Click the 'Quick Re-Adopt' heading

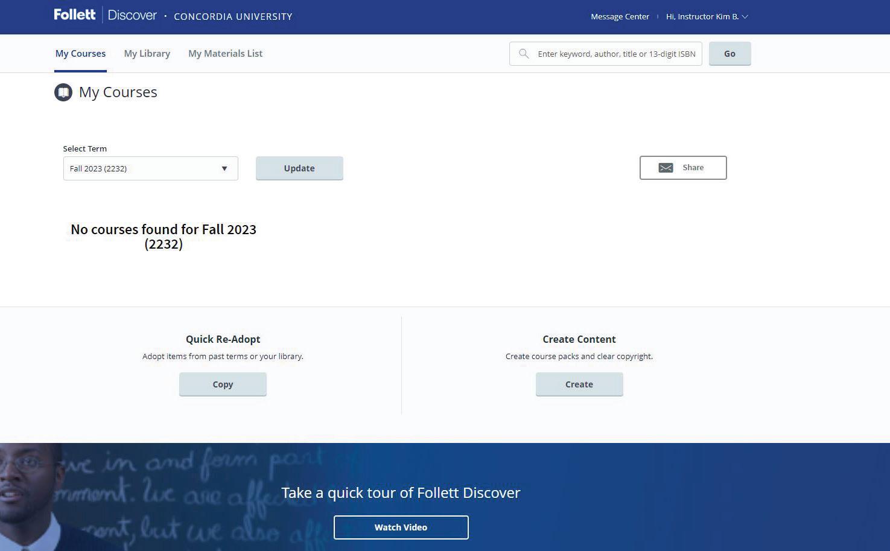coord(223,339)
